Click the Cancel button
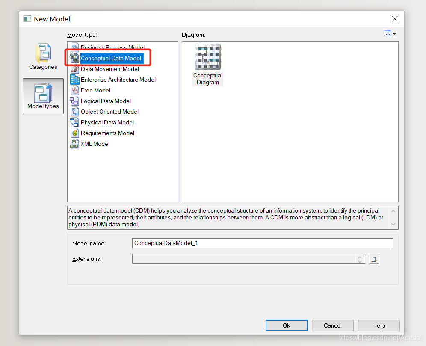 333,325
